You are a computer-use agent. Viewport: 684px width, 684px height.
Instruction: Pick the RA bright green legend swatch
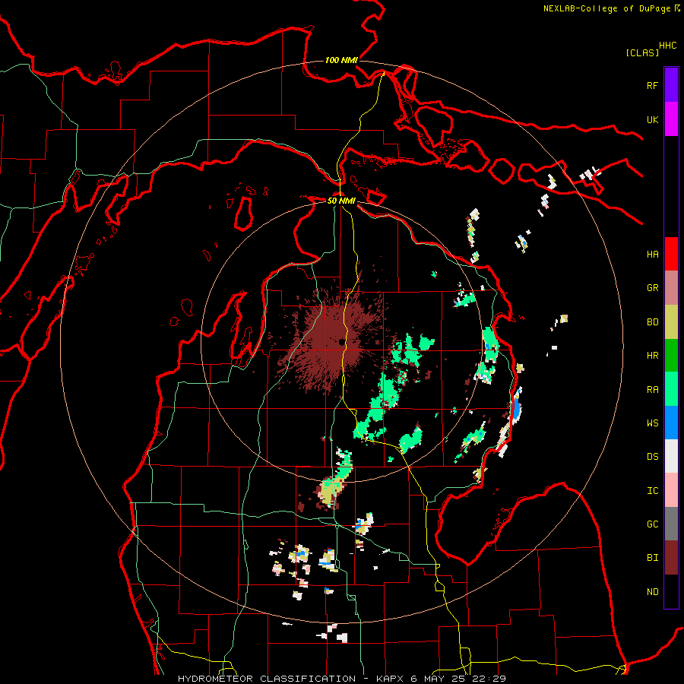click(671, 389)
